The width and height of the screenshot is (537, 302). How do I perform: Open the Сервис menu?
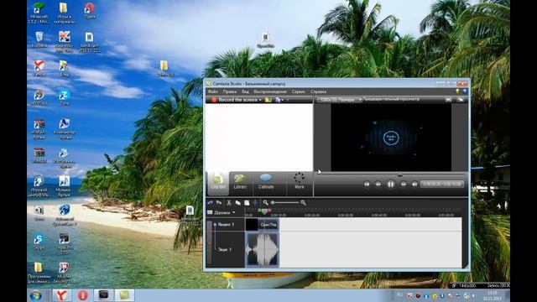click(x=299, y=91)
